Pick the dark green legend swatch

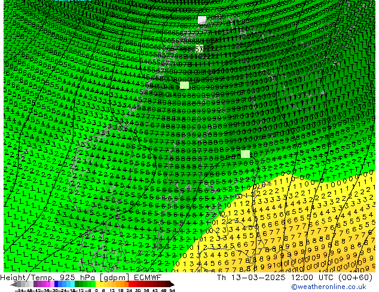tap(77, 284)
